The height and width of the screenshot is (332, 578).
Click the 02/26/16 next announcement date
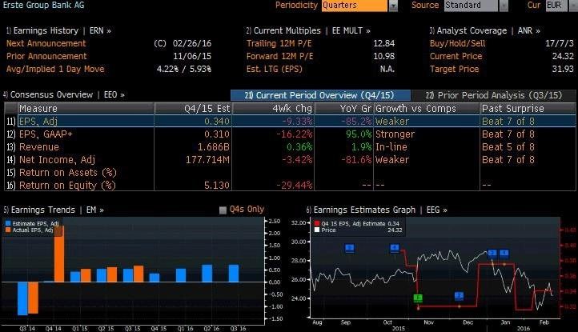click(x=192, y=43)
